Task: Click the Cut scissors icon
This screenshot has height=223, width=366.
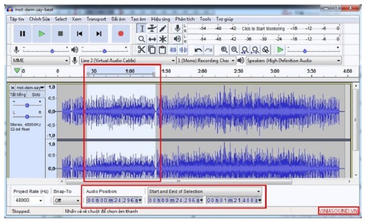Action: pos(141,49)
